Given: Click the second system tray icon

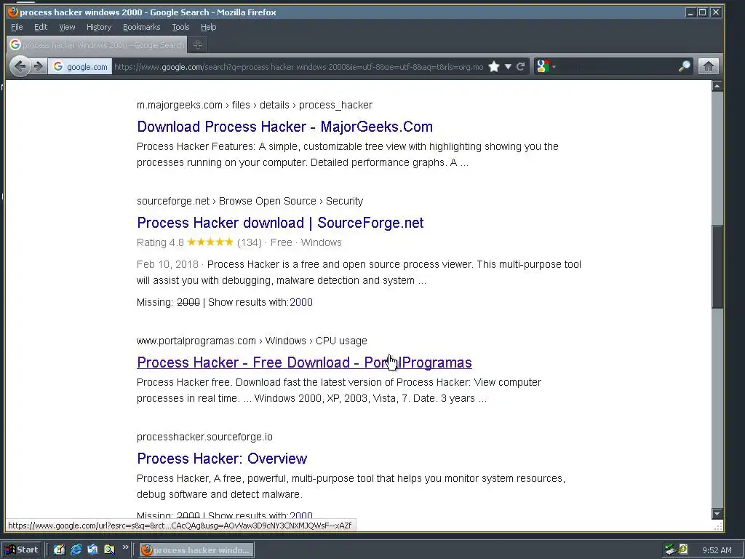Looking at the screenshot, I should (x=683, y=550).
